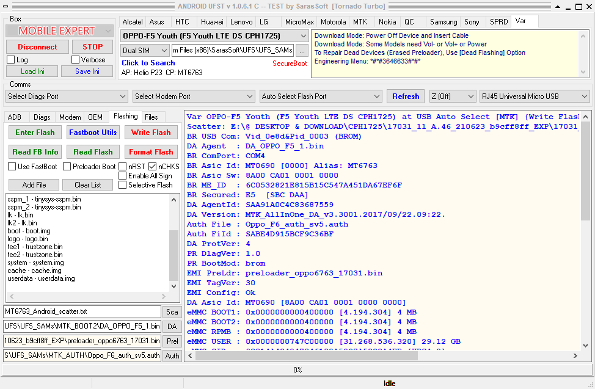This screenshot has width=595, height=389.
Task: Select system - system.img in file list
Action: 35,263
